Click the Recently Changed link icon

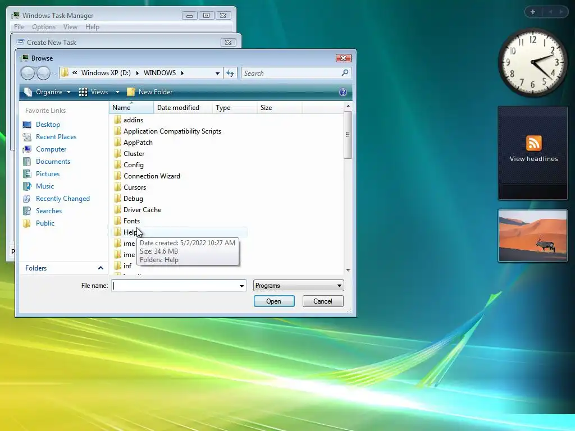pos(27,199)
